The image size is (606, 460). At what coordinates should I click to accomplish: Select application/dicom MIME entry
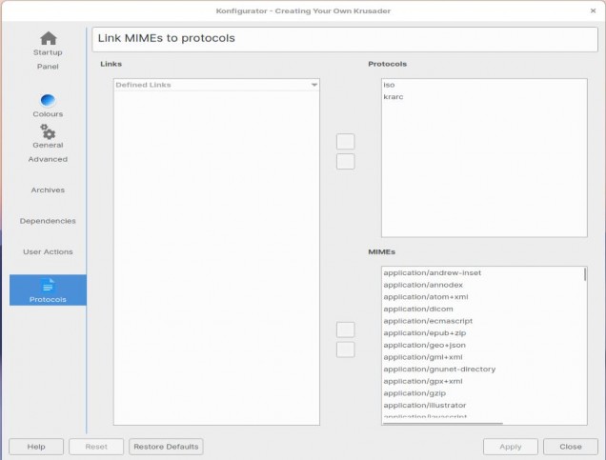pos(482,309)
